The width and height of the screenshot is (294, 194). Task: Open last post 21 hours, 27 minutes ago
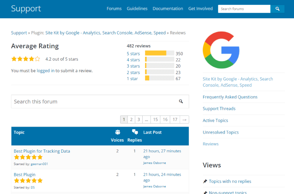[x=162, y=154]
